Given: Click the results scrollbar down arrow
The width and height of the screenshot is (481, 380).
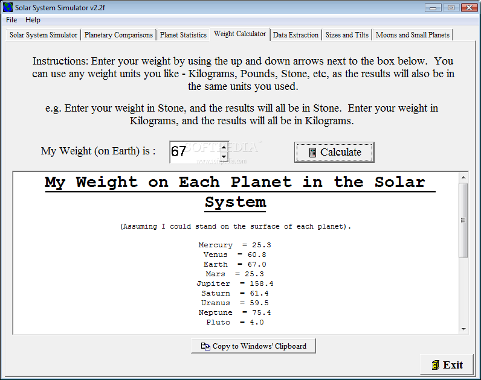Looking at the screenshot, I should pyautogui.click(x=463, y=329).
